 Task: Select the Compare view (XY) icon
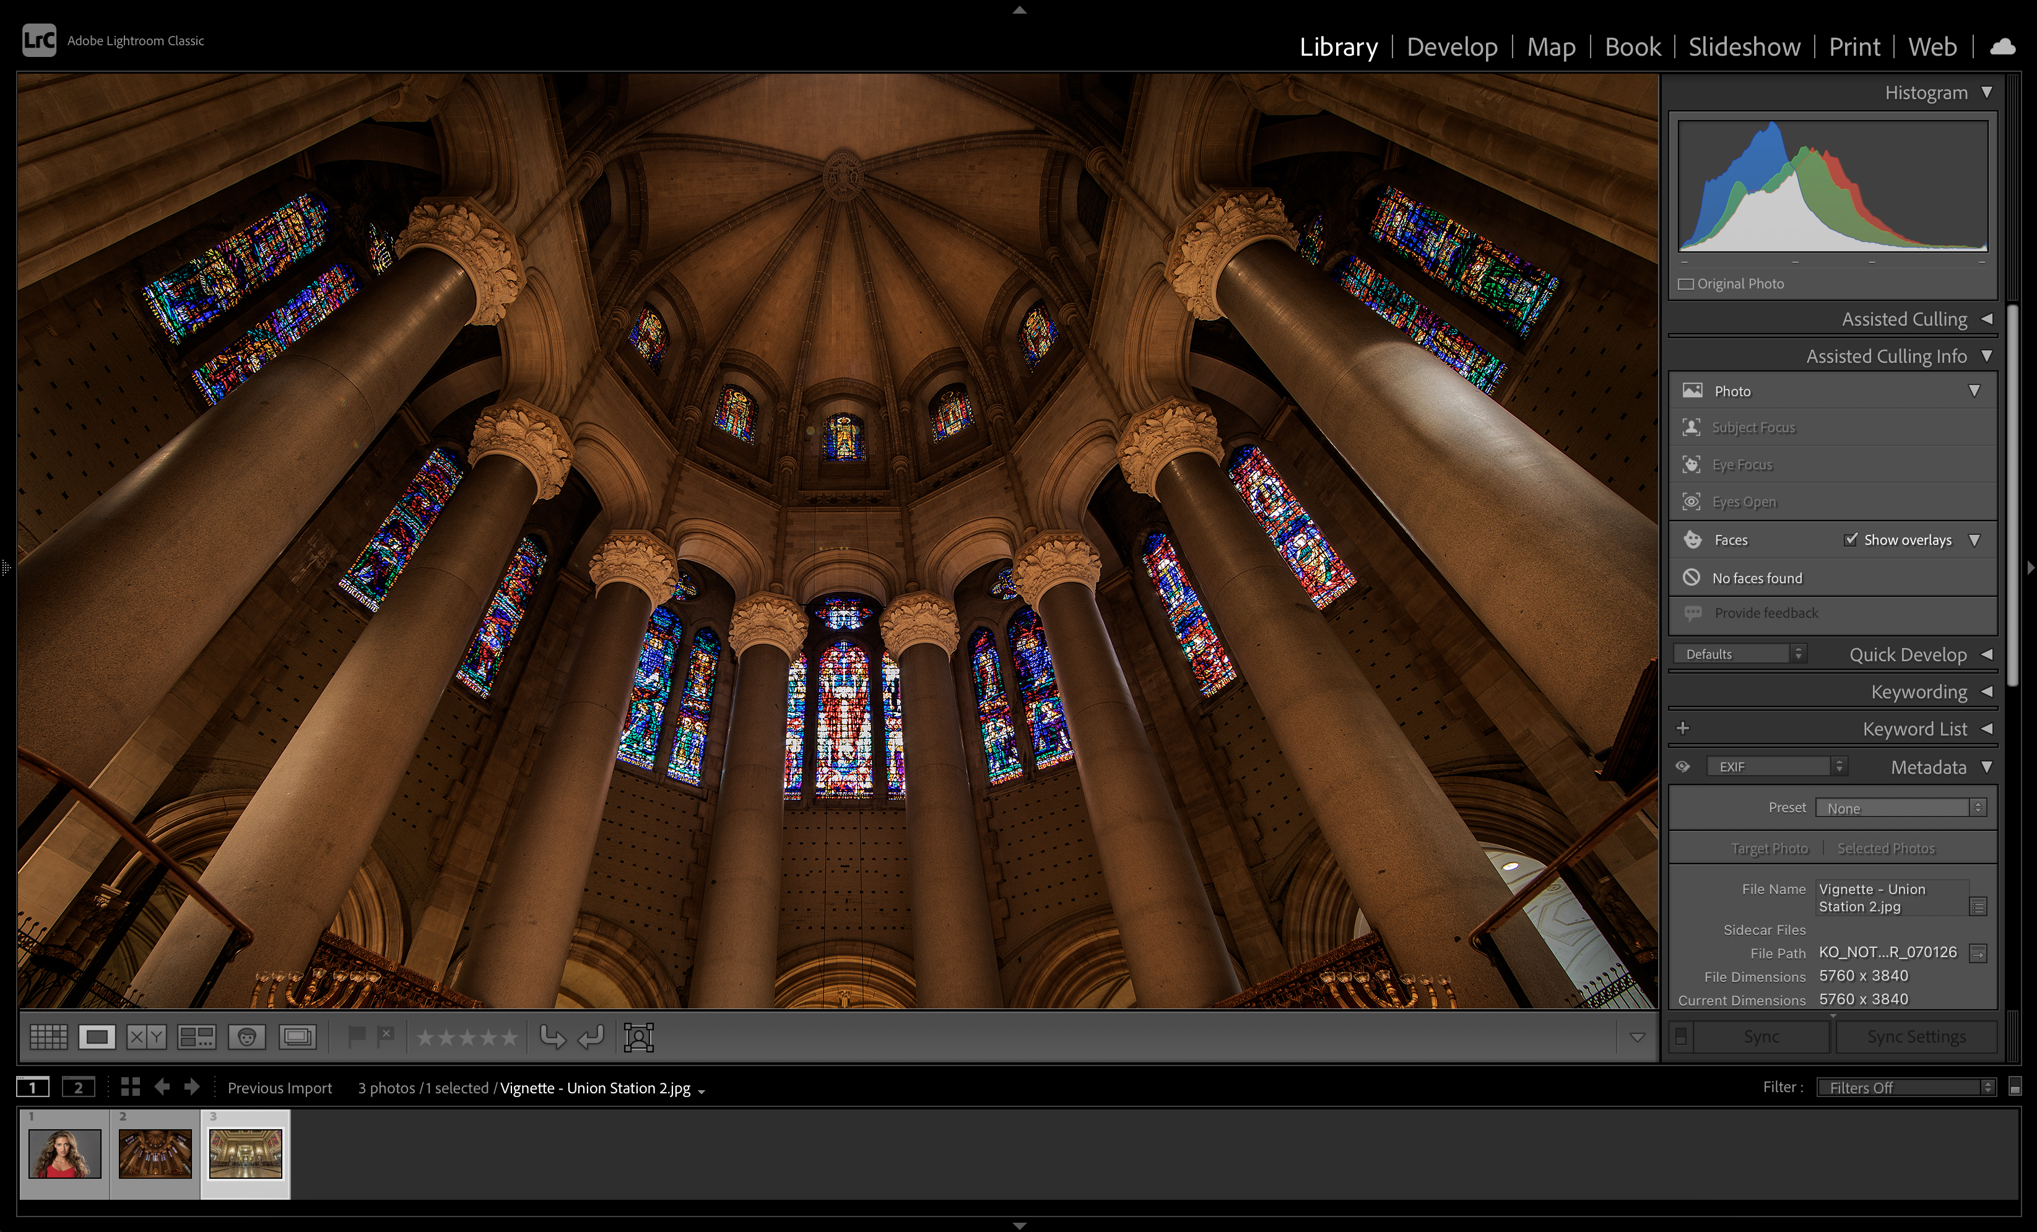146,1037
